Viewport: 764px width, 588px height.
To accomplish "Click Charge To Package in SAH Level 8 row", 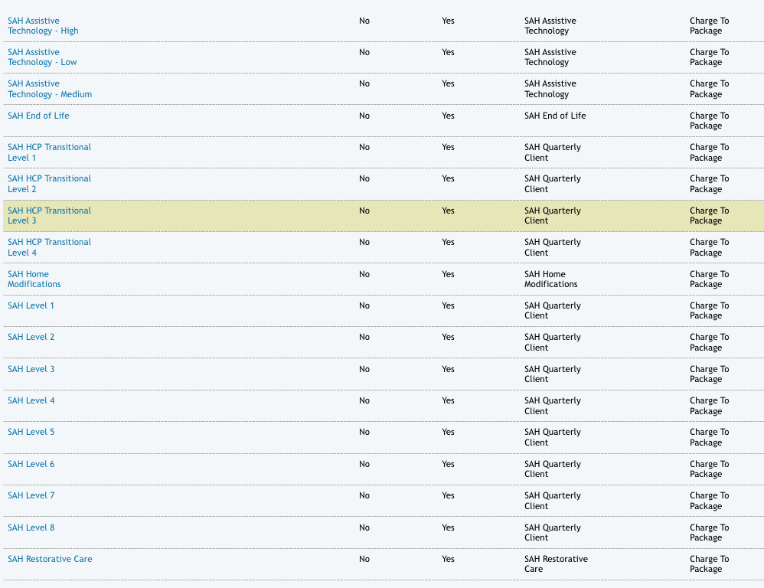I will 709,532.
